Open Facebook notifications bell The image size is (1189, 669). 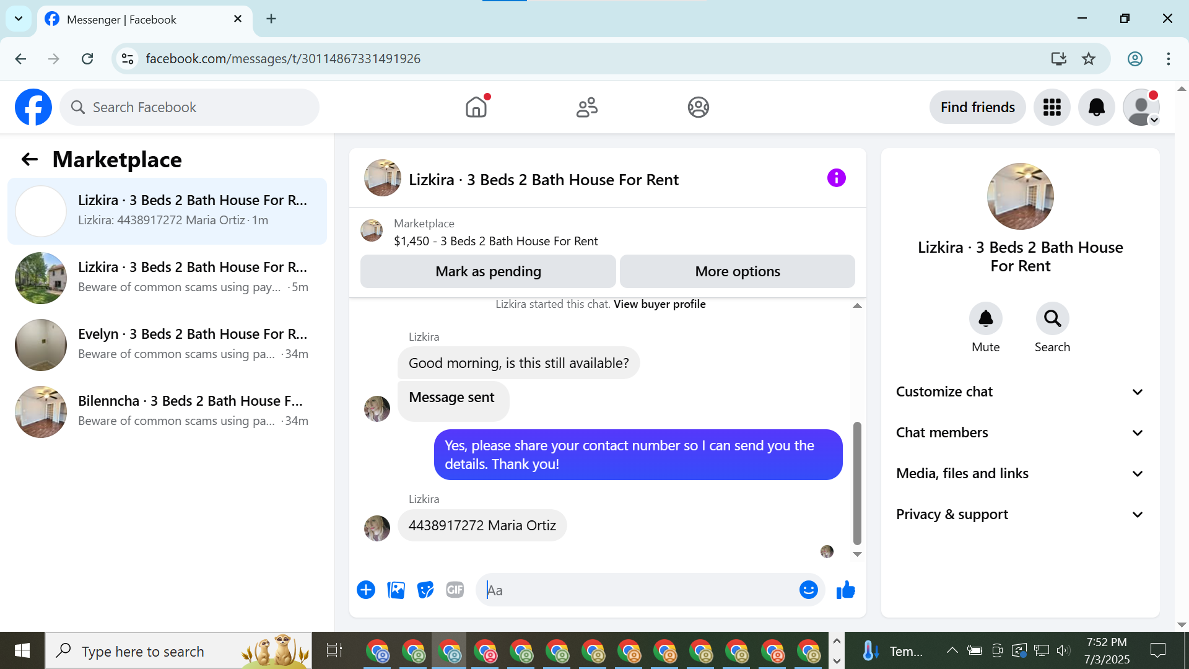1096,107
